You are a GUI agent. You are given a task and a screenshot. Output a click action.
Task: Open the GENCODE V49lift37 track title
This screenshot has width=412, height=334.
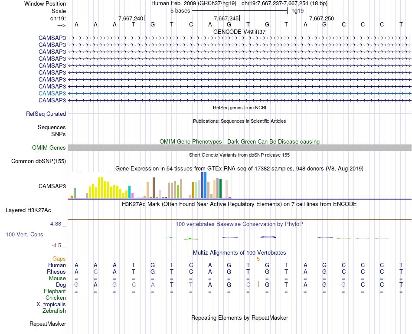tap(239, 32)
